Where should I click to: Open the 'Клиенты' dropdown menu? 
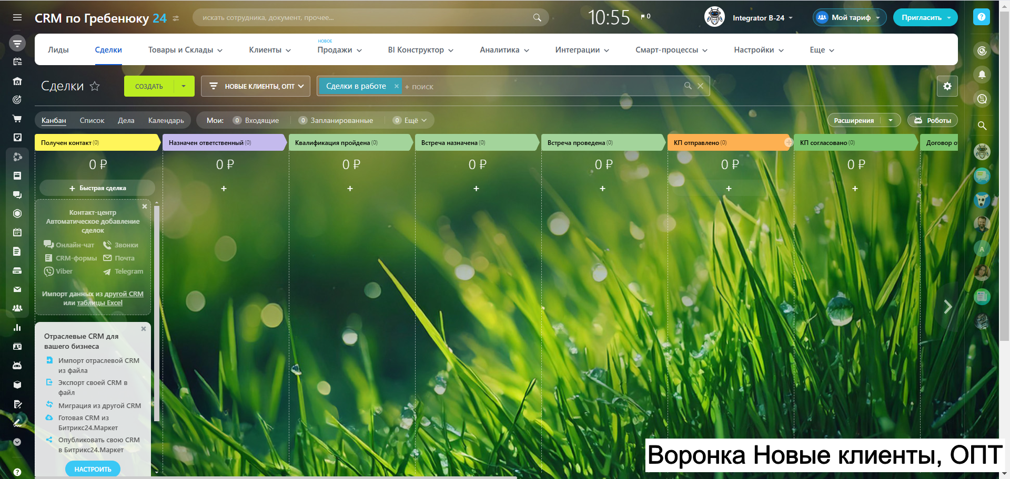click(x=270, y=50)
